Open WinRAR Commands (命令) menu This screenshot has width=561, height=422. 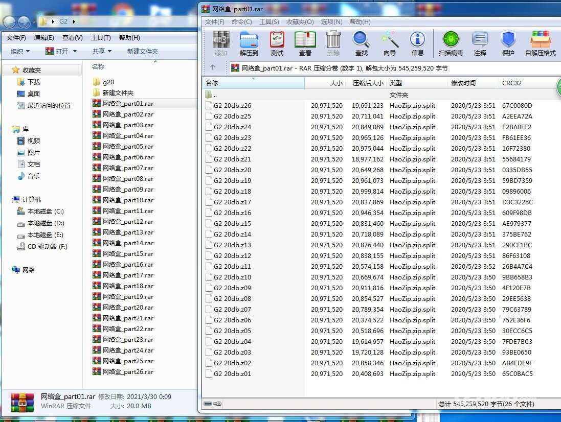tap(241, 22)
